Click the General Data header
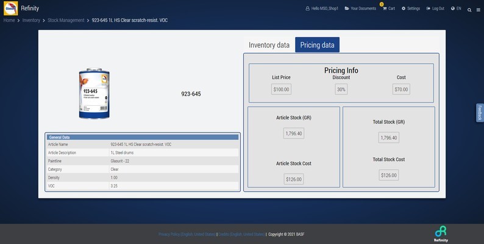This screenshot has width=484, height=244. (143, 137)
